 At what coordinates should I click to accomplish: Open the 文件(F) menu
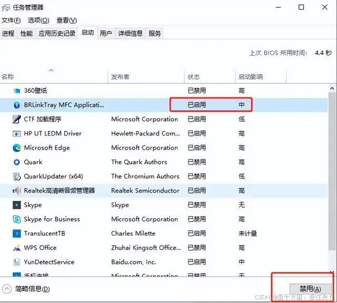click(x=11, y=21)
